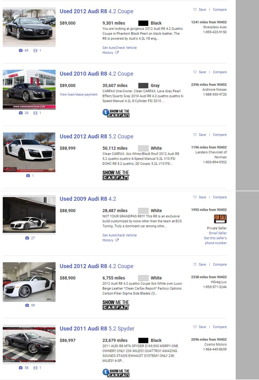Open Get AutoCheck Vehicle History on the 2009 R8
This screenshot has width=259, height=380.
click(x=119, y=238)
